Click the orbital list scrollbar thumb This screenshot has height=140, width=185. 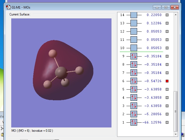(176, 111)
